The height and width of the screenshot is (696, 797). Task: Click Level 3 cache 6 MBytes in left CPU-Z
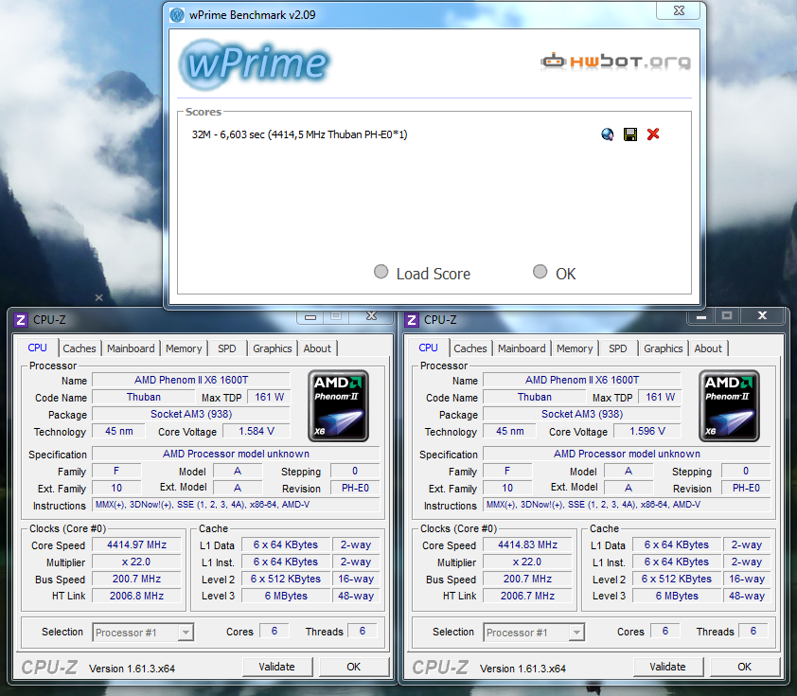(286, 596)
